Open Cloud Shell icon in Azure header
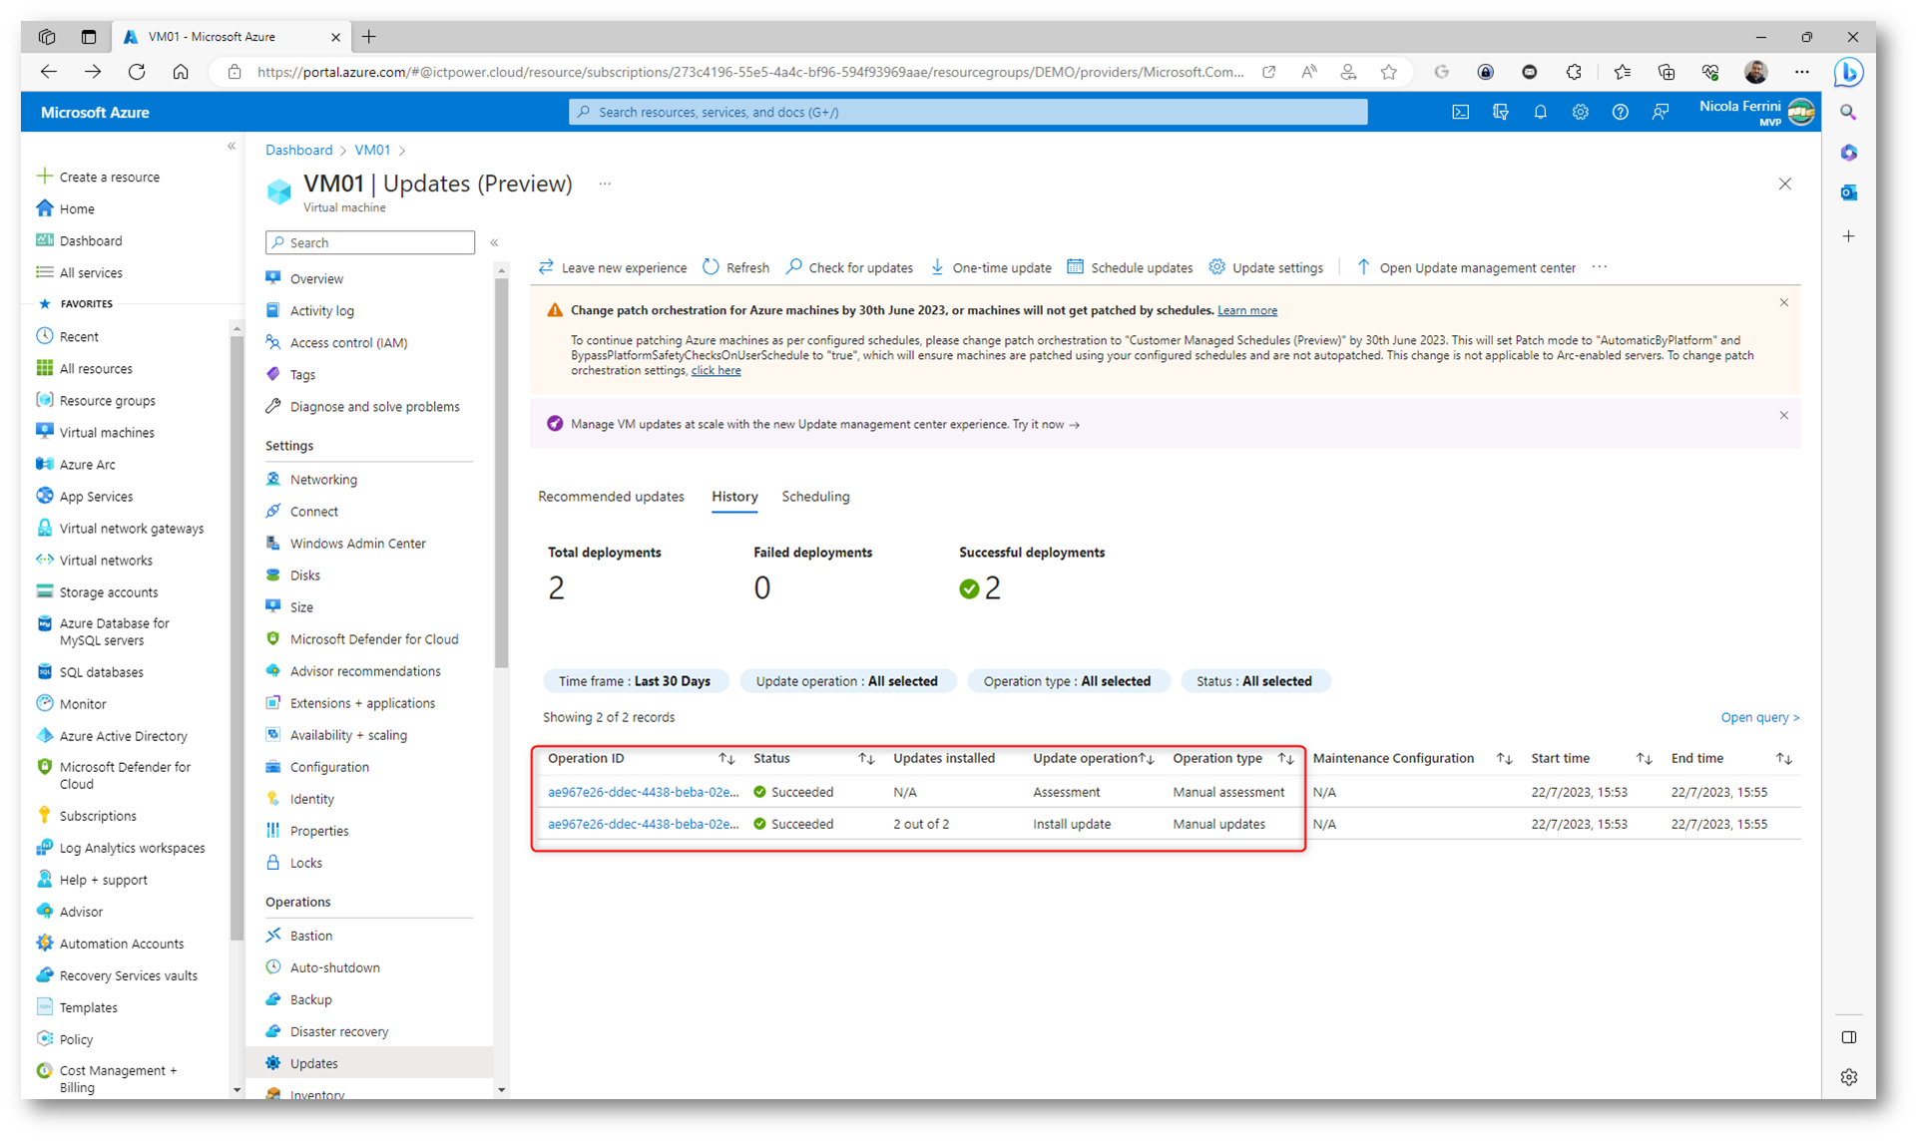The image size is (1918, 1141). point(1460,113)
